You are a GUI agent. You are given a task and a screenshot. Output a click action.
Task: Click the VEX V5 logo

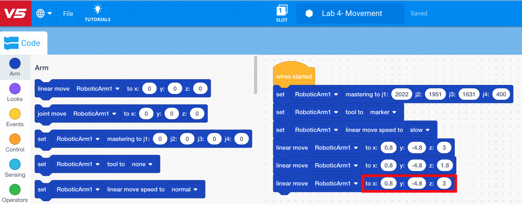16,13
